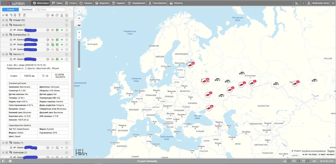Switch to the Dashboard tab
This screenshot has width=336, height=164.
click(x=27, y=9)
